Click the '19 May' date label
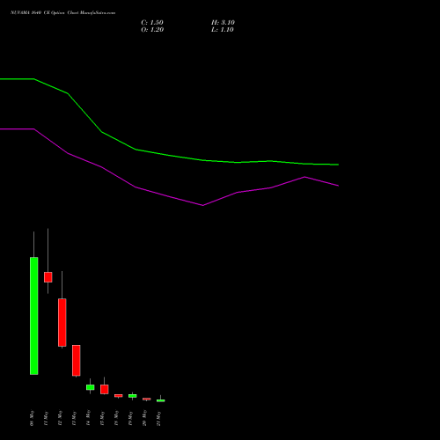This screenshot has height=440, width=440. 130,418
